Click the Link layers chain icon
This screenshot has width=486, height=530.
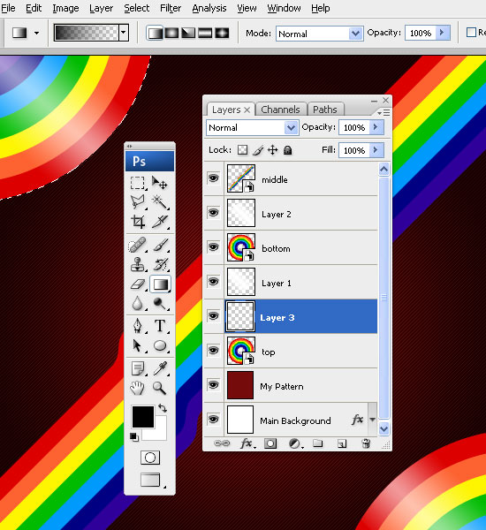(222, 443)
